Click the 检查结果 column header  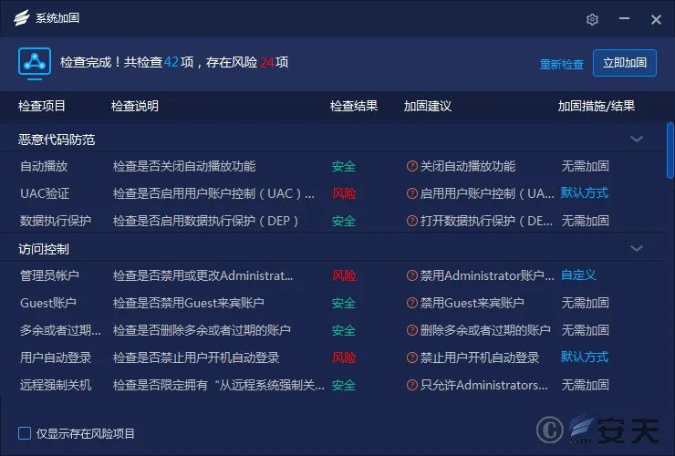point(353,106)
